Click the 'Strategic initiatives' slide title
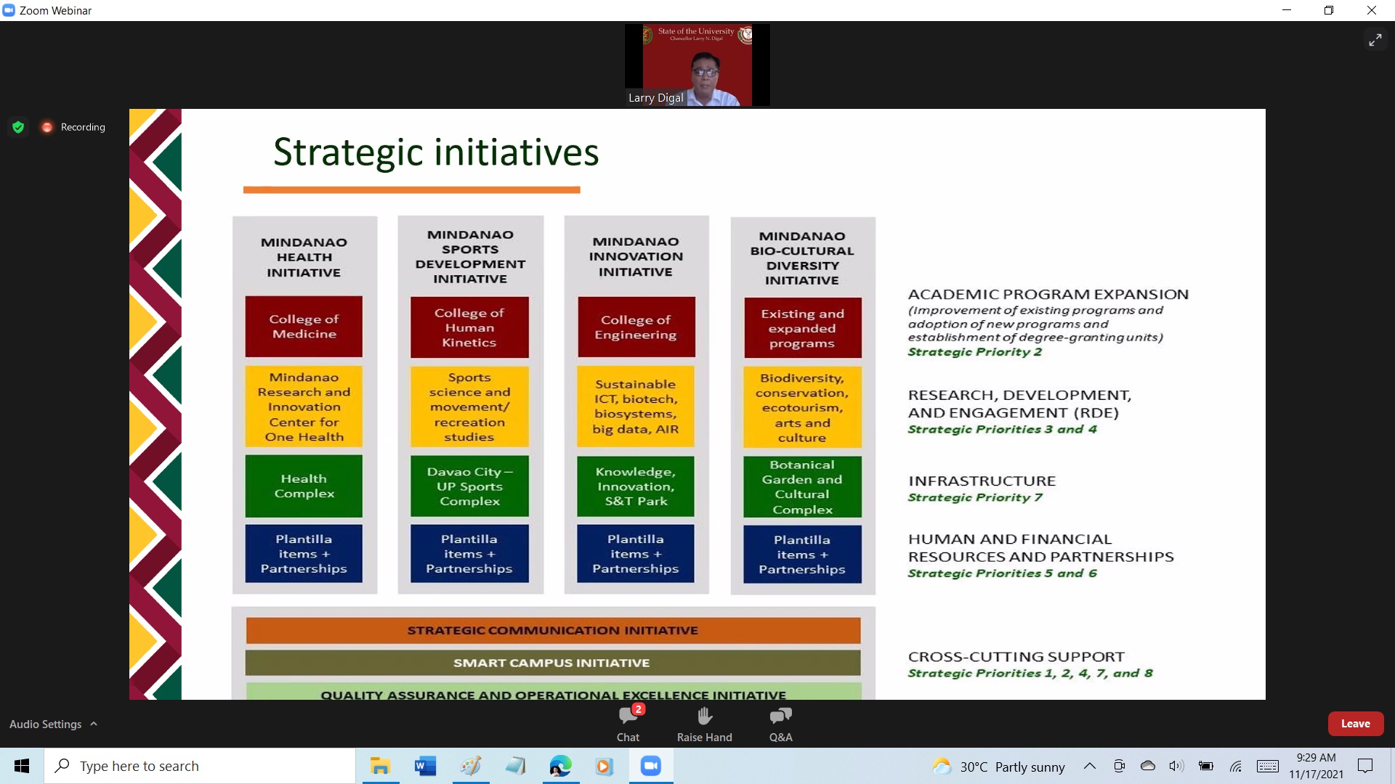1395x784 pixels. click(436, 152)
